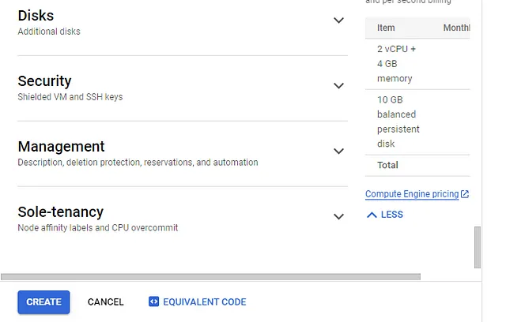This screenshot has width=506, height=322.
Task: Click the horizontal scrollbar thumb
Action: 210,276
